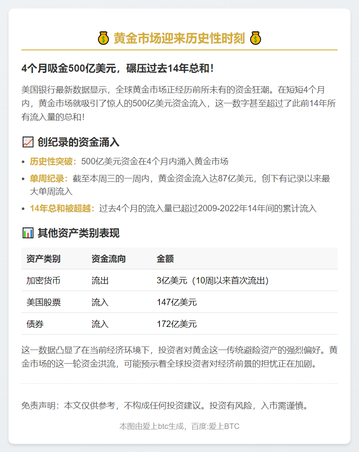The image size is (359, 452).
Task: Click the money bag icon right of title
Action: point(255,38)
